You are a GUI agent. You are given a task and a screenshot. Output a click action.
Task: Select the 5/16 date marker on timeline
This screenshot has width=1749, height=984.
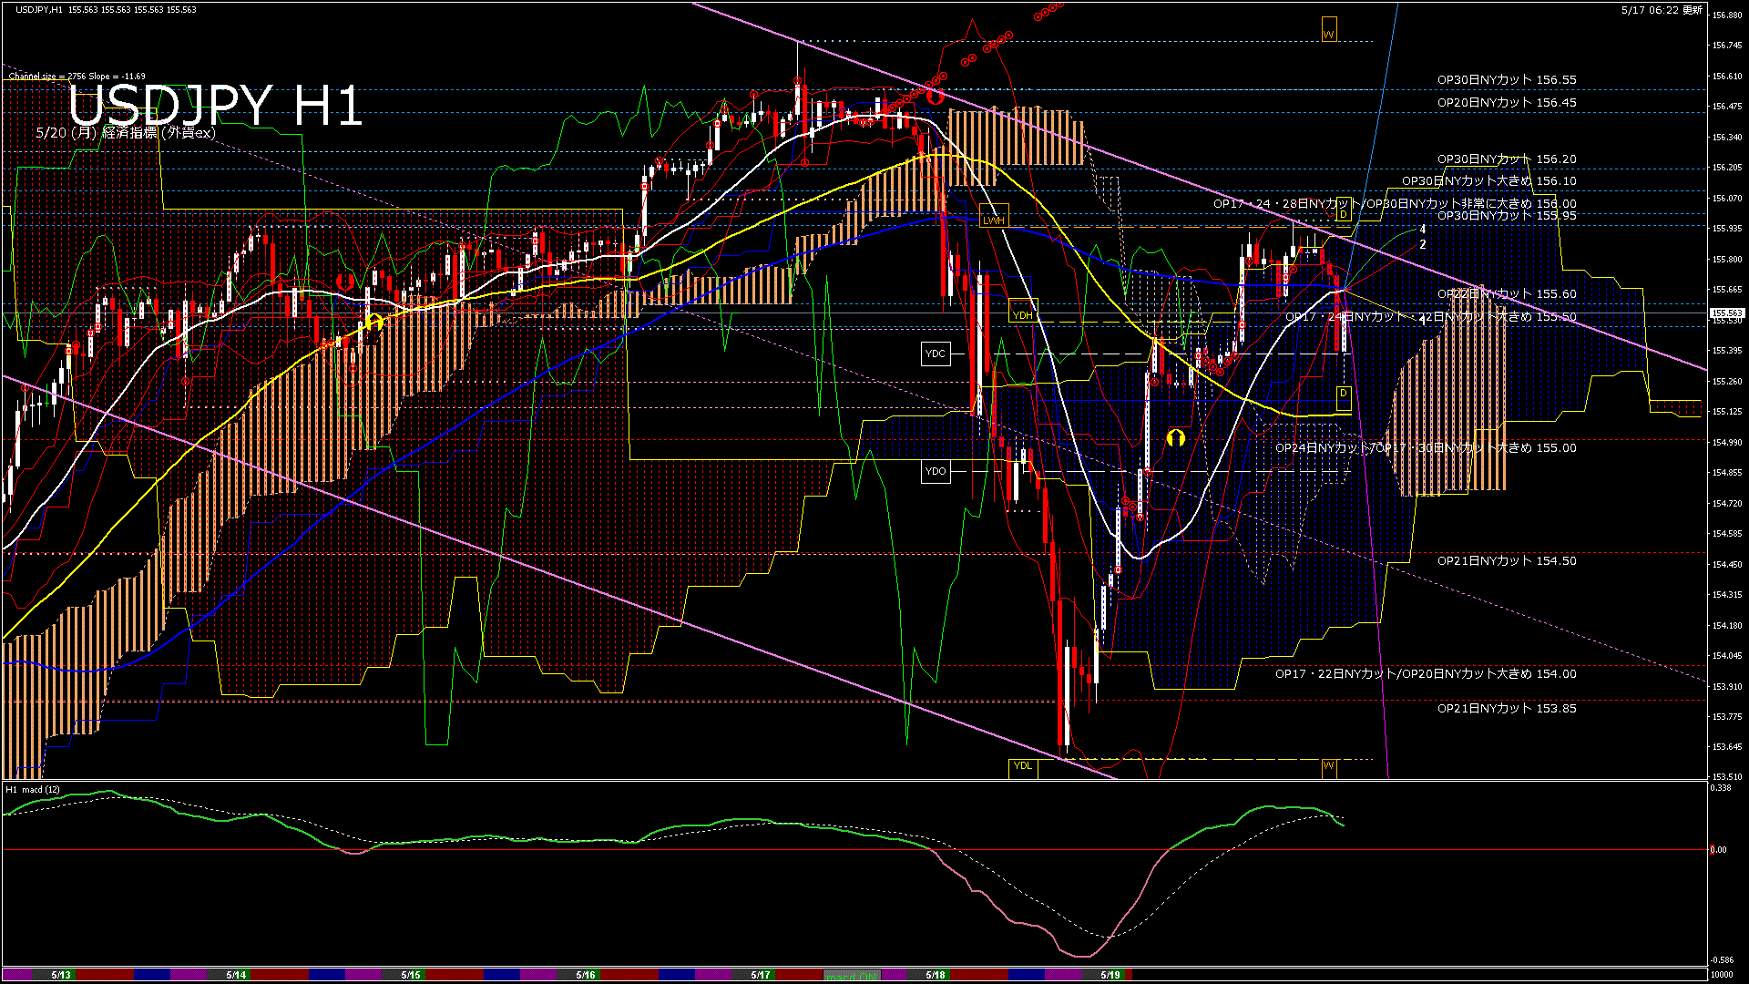click(x=586, y=975)
